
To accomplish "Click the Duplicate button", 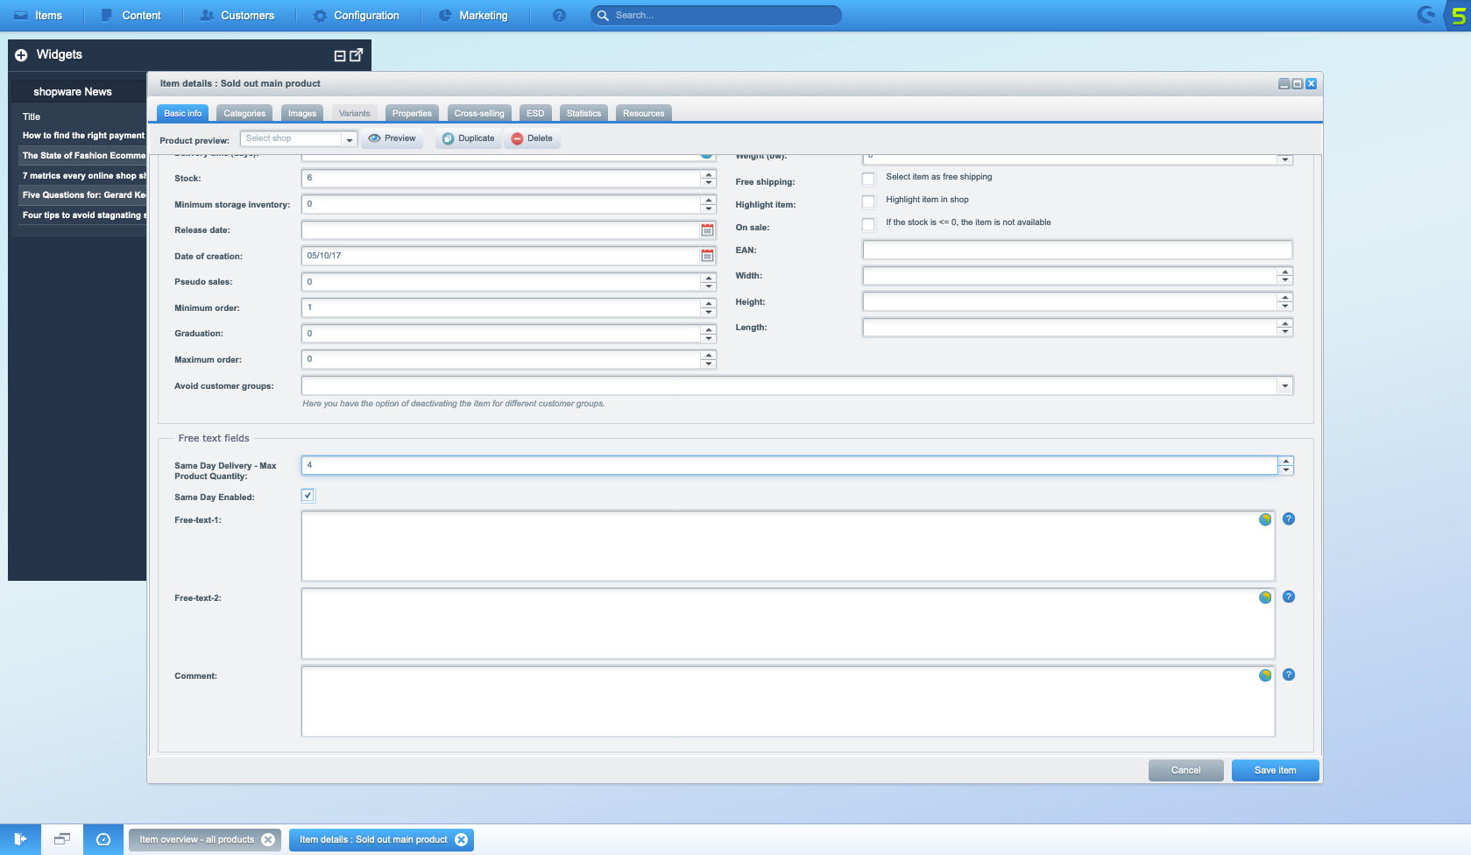I will (468, 138).
